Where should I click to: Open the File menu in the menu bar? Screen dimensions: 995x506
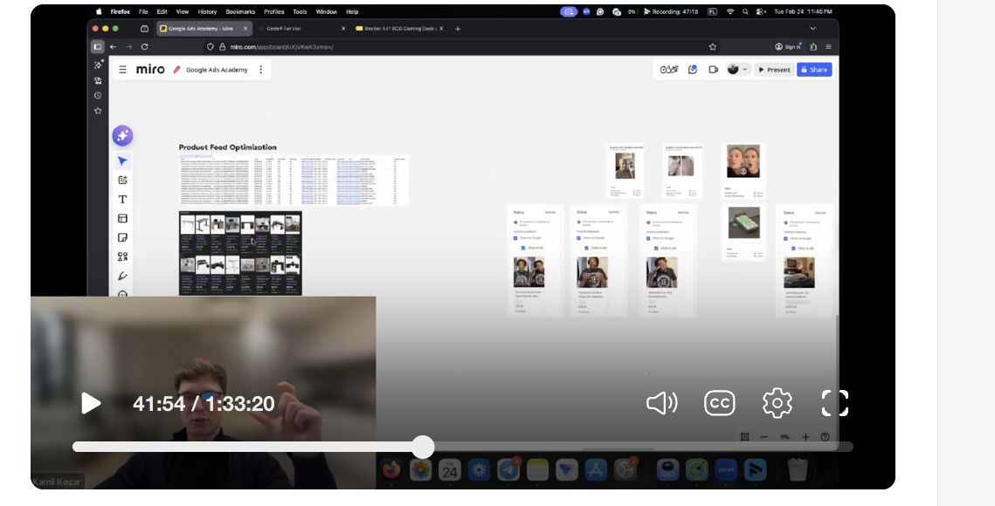click(143, 11)
